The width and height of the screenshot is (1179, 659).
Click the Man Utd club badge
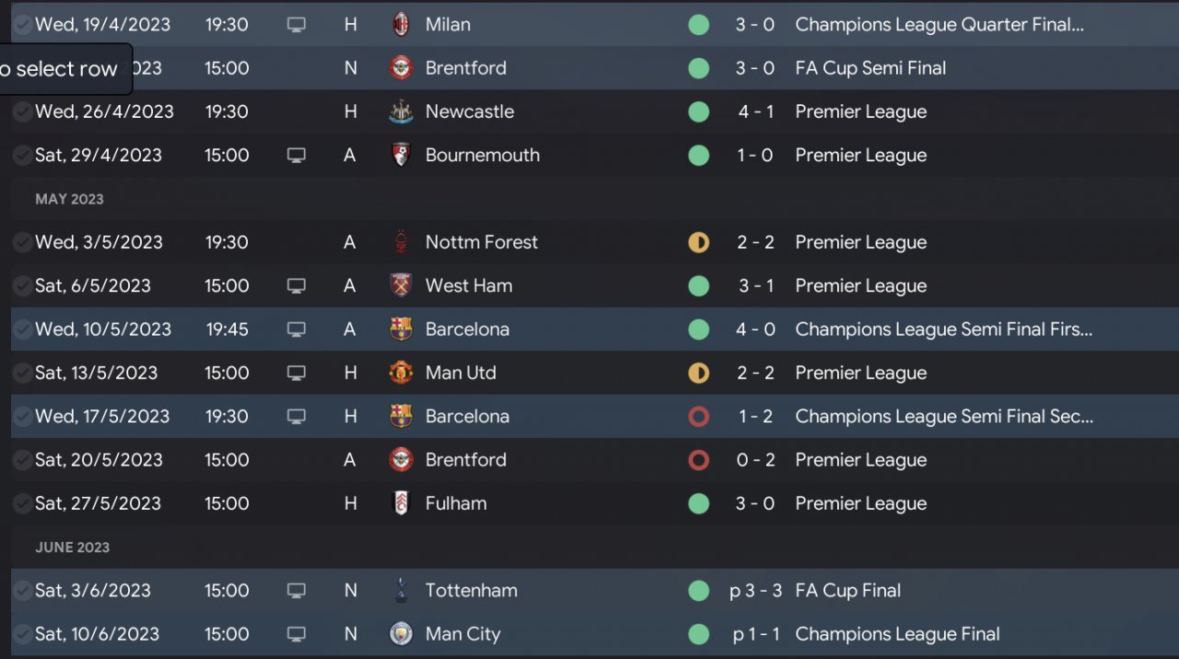[x=401, y=373]
